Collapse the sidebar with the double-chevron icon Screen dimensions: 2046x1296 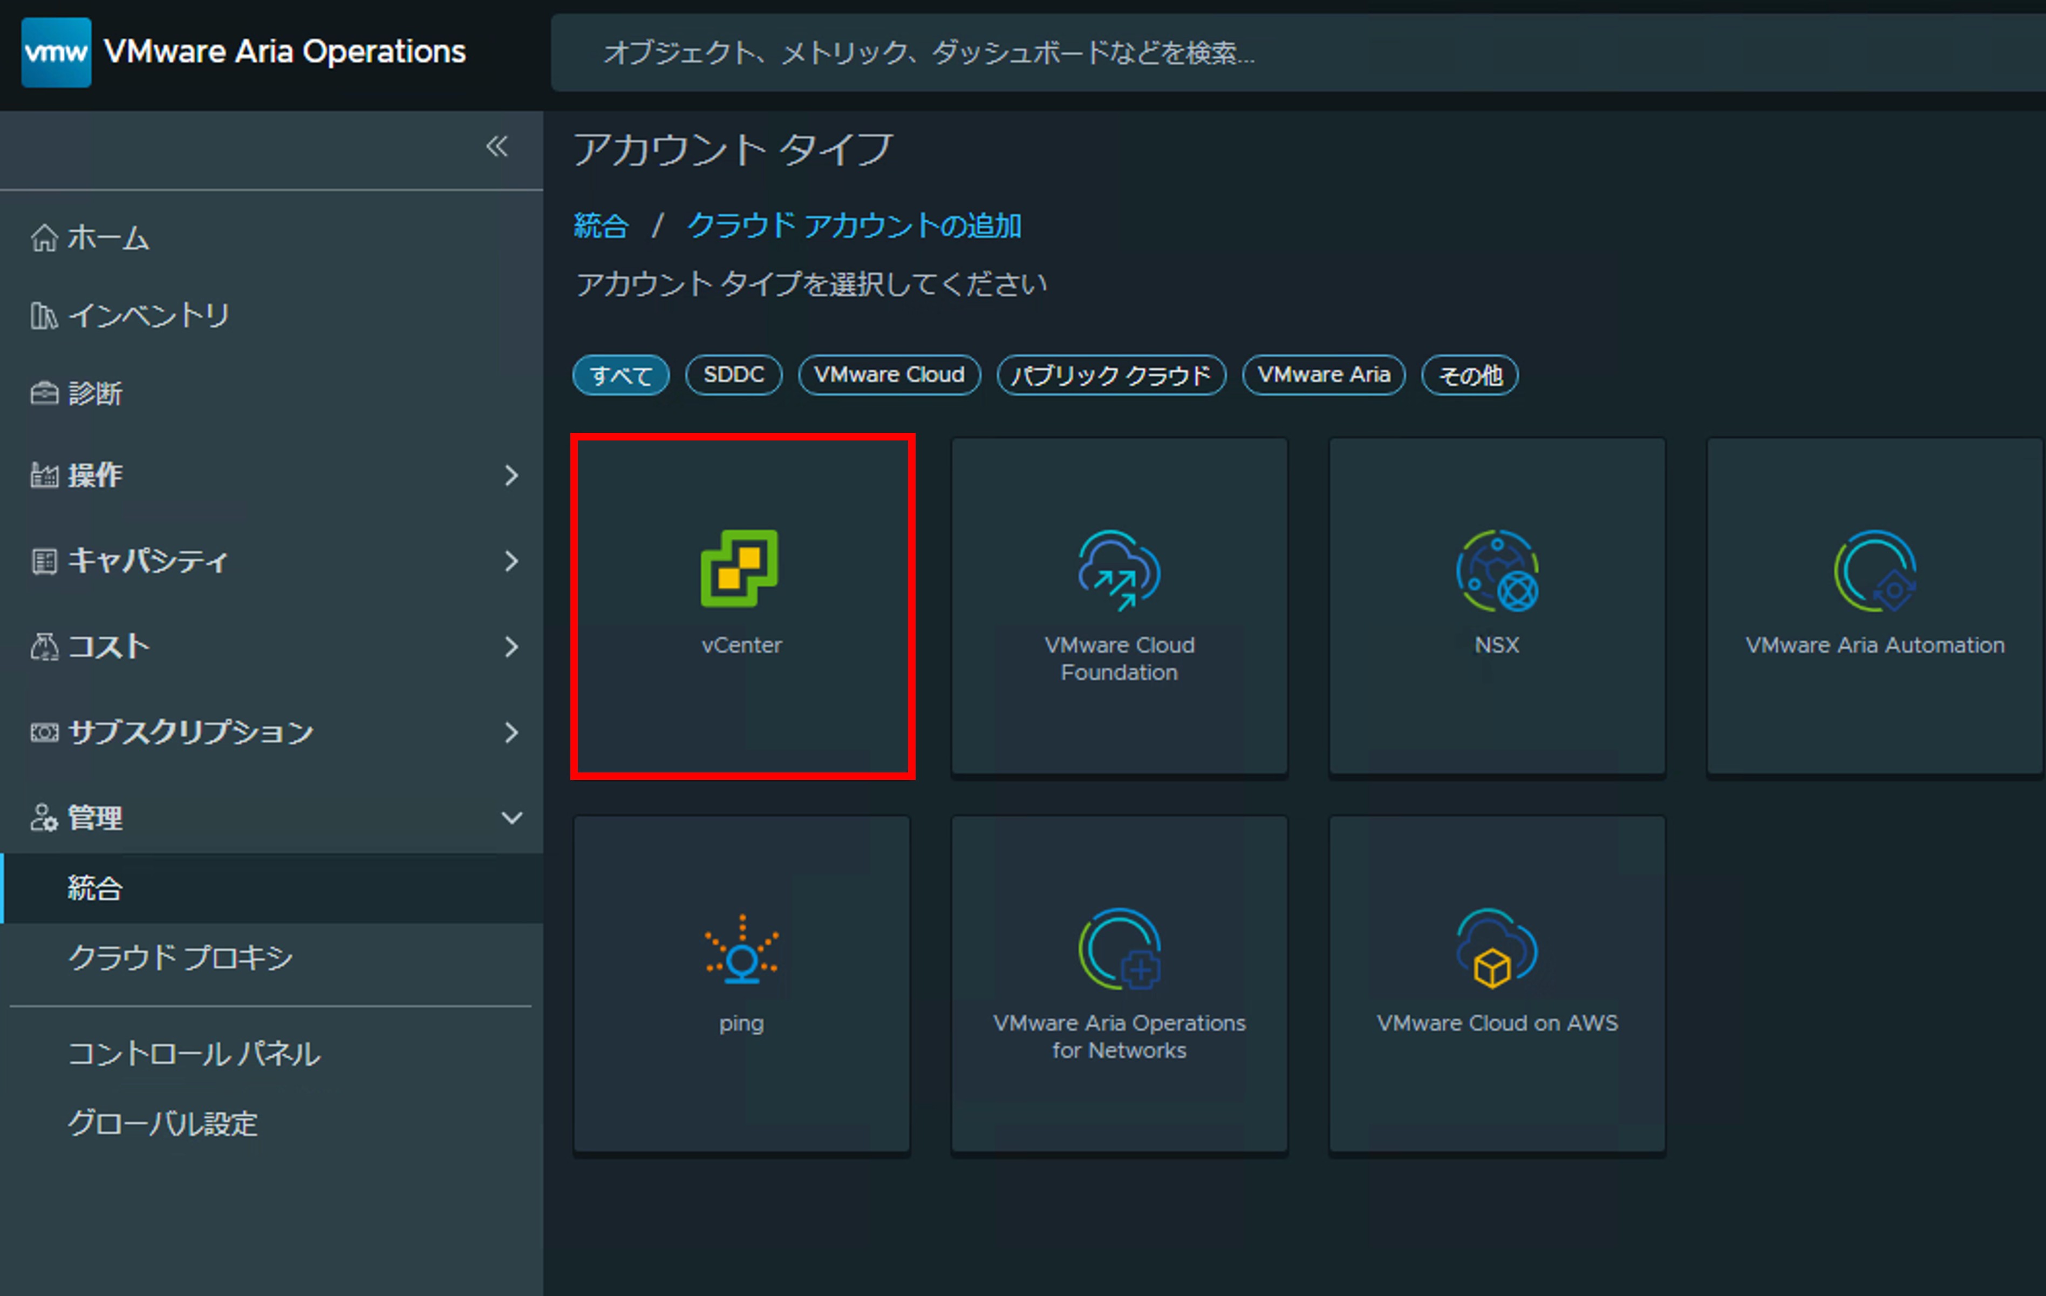click(x=497, y=146)
